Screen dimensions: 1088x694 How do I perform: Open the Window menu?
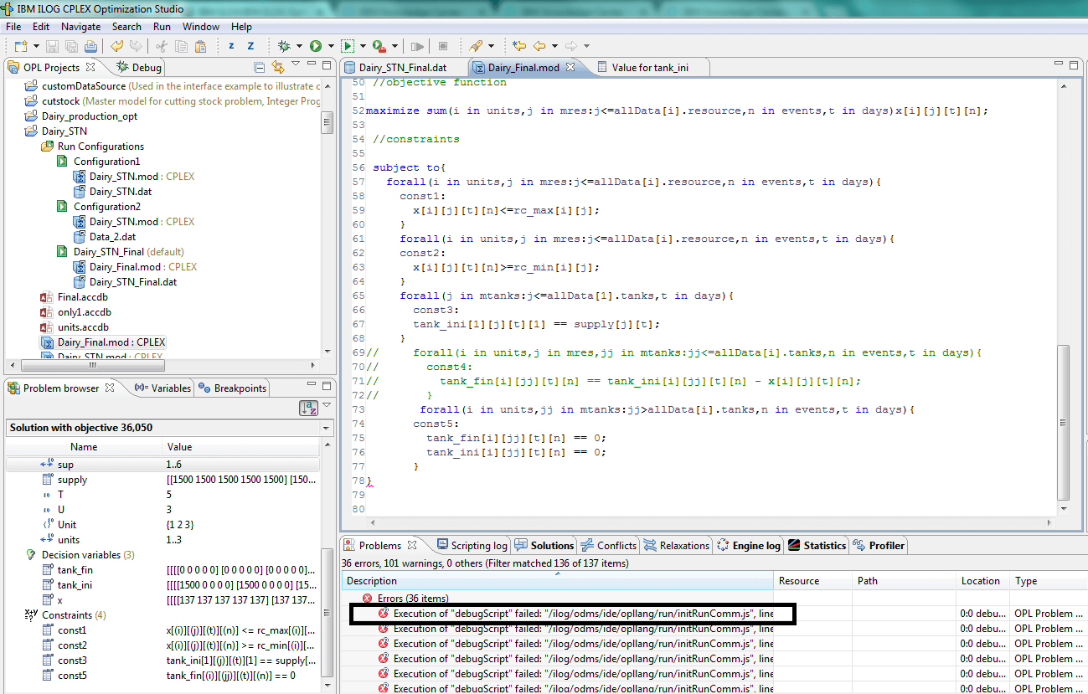point(201,27)
